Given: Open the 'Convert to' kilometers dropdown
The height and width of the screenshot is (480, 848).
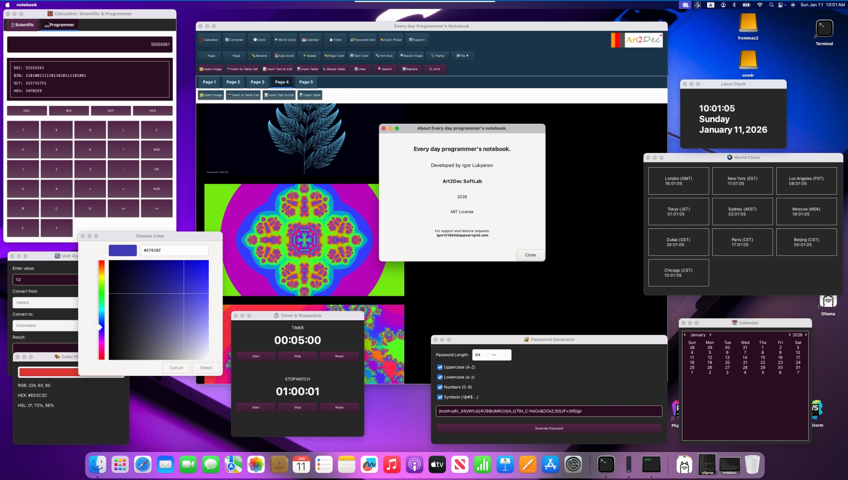Looking at the screenshot, I should point(45,326).
